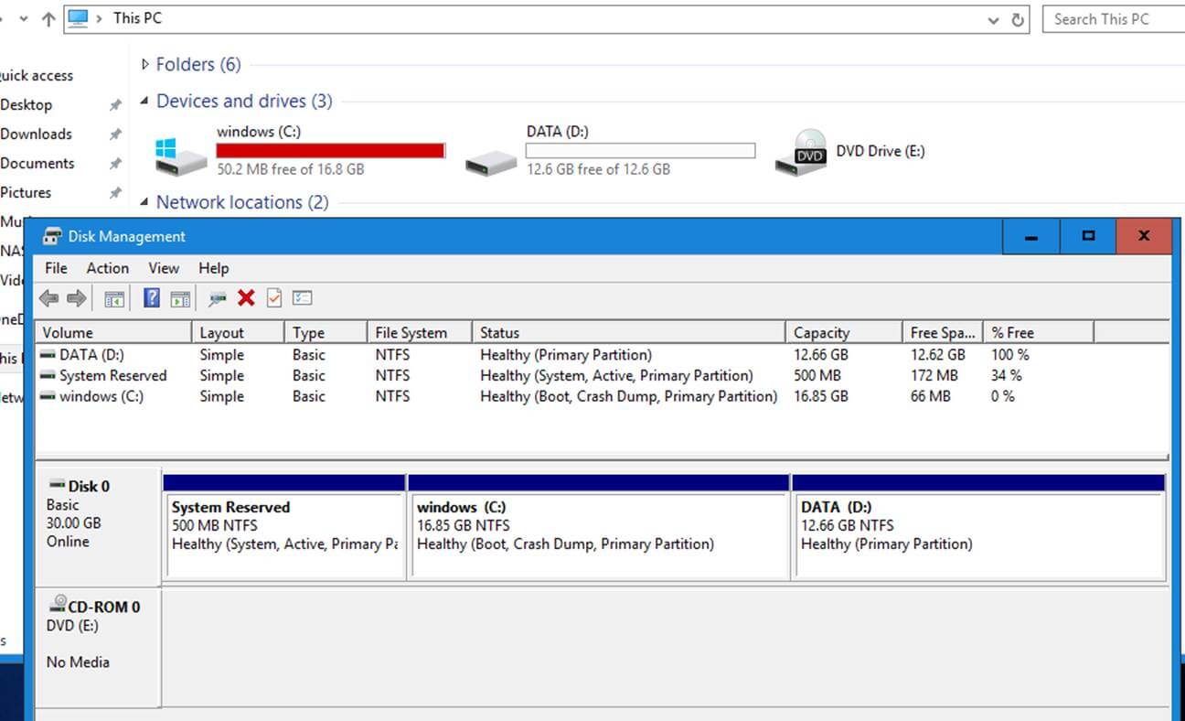Click the Back arrow in Disk Management toolbar
Screen dimensions: 1185x721
pyautogui.click(x=48, y=298)
